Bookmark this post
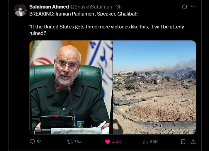 pos(183,142)
